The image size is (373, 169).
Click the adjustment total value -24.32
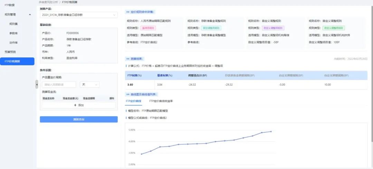pyautogui.click(x=192, y=84)
